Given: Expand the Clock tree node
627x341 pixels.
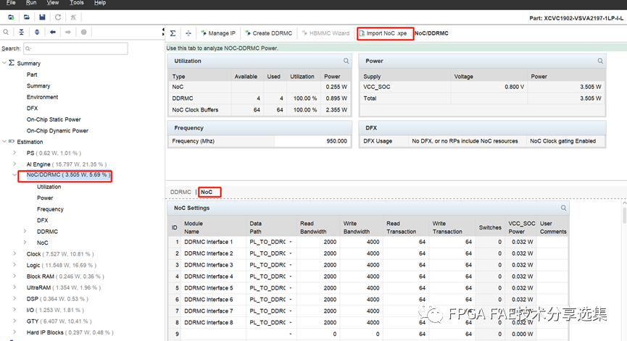Looking at the screenshot, I should coord(16,254).
